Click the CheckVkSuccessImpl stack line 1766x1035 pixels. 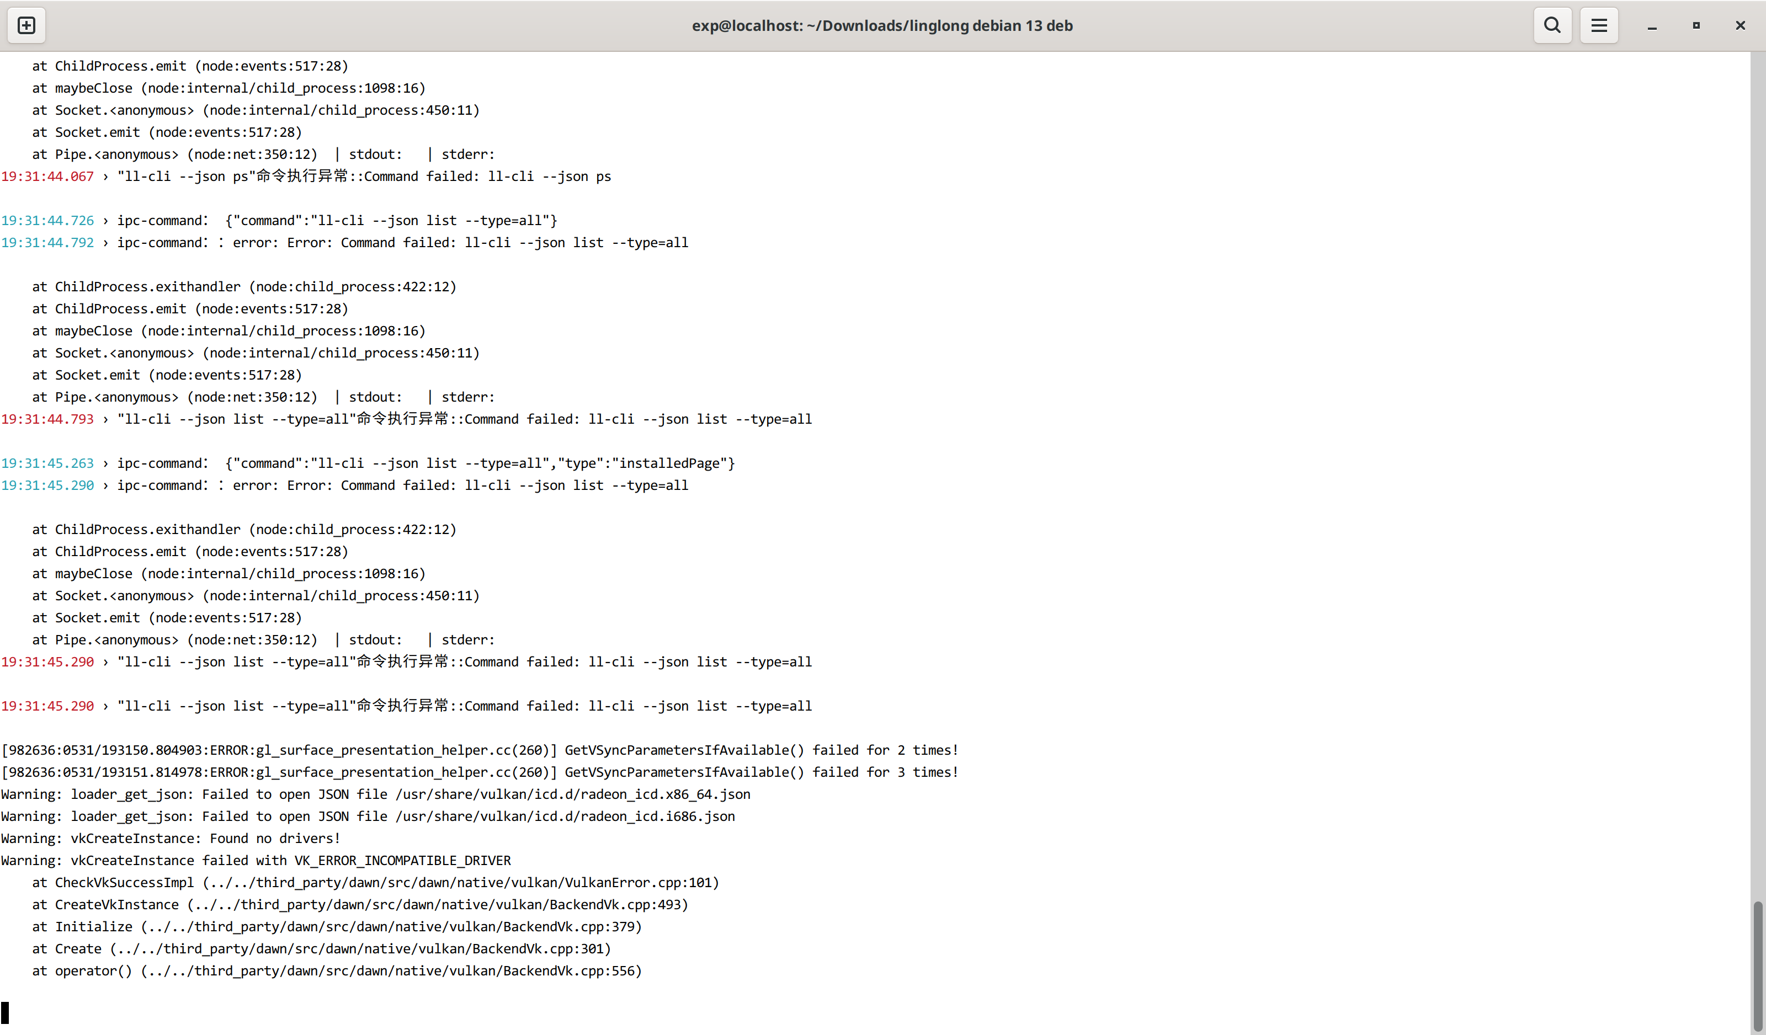tap(376, 883)
